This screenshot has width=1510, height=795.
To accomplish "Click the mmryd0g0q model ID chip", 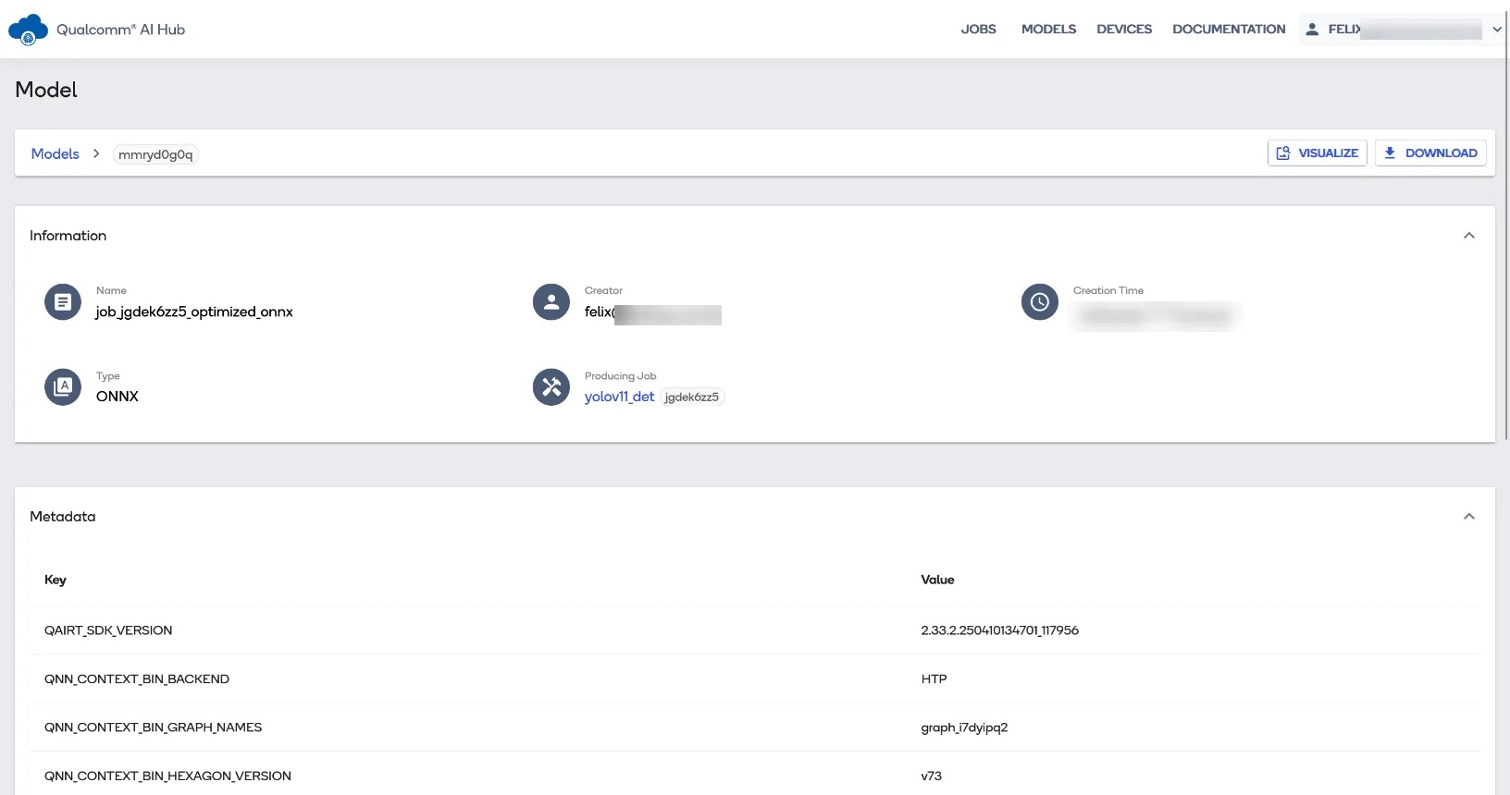I will click(155, 155).
